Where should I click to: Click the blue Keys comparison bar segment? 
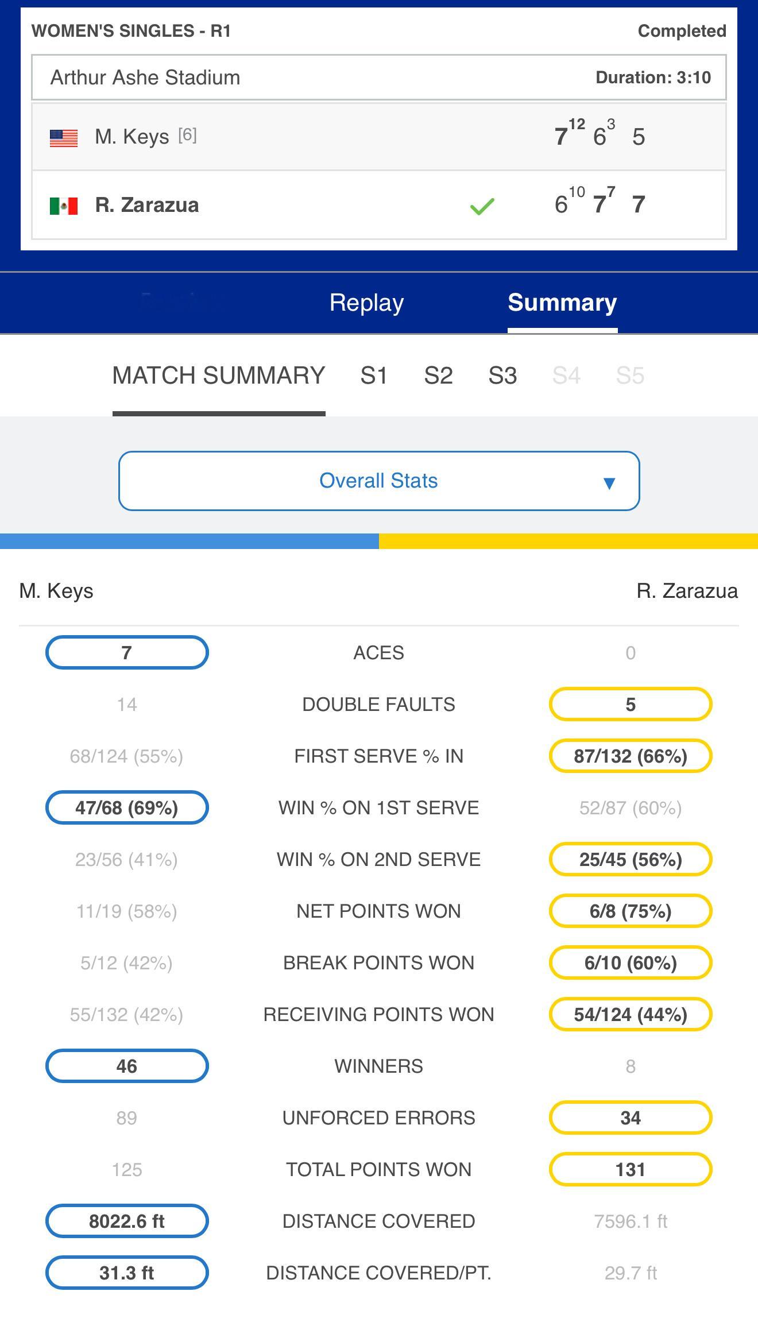pyautogui.click(x=189, y=541)
